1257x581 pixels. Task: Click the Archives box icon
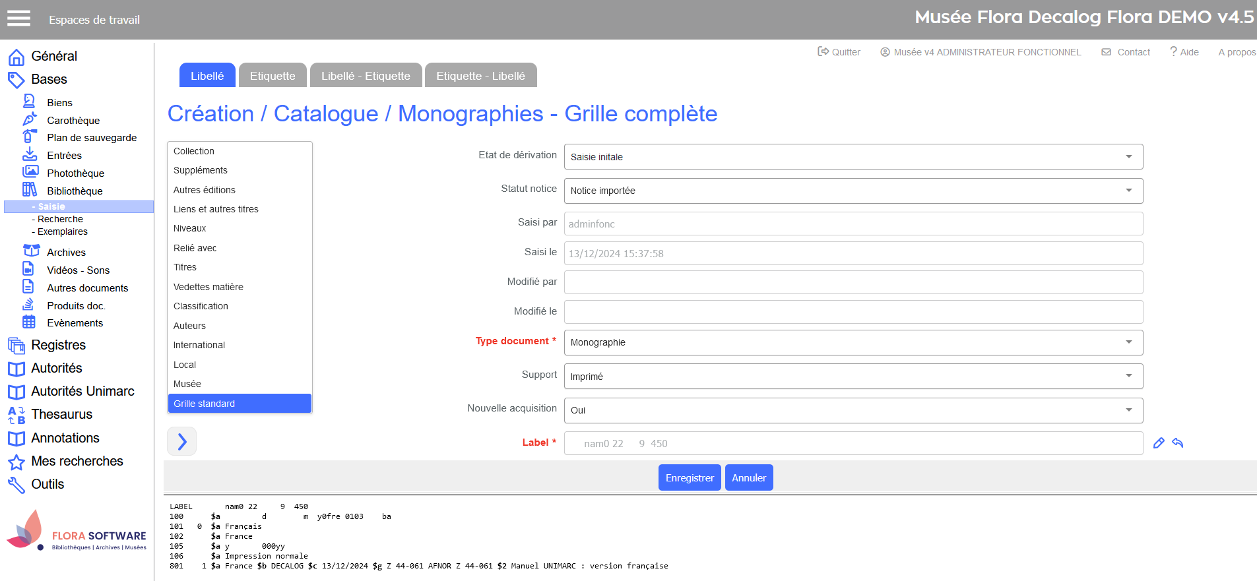[31, 251]
